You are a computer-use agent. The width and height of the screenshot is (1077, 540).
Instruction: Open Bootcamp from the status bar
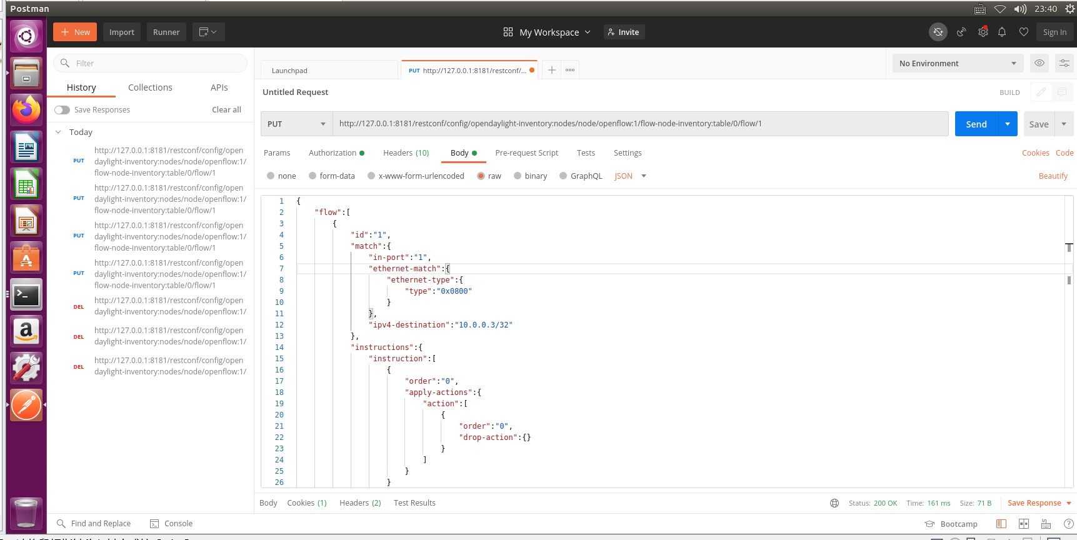951,524
